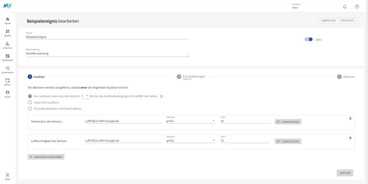The image size is (368, 184).
Task: Select the 'Jedes Mal auslösen' radio option
Action: pos(30,102)
